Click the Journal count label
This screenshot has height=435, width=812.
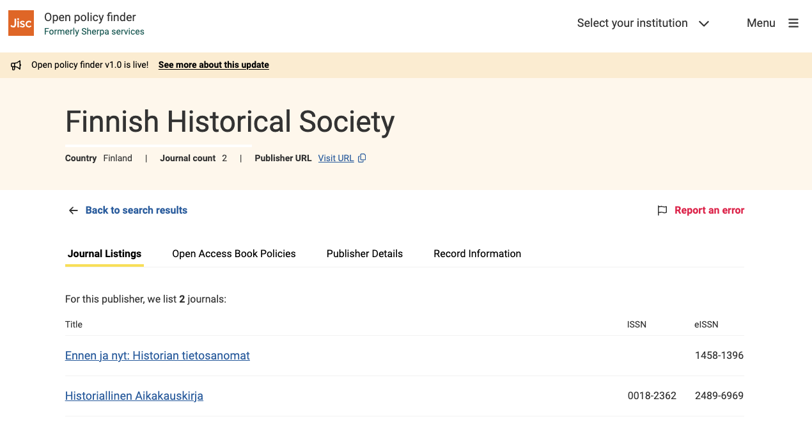(188, 158)
